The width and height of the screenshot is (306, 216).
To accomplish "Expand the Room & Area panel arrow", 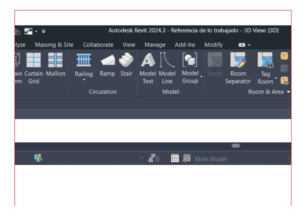I will pyautogui.click(x=288, y=92).
